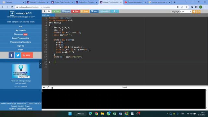208x117 pixels.
Task: Open the Chrome three-dot menu
Action: click(x=205, y=7)
